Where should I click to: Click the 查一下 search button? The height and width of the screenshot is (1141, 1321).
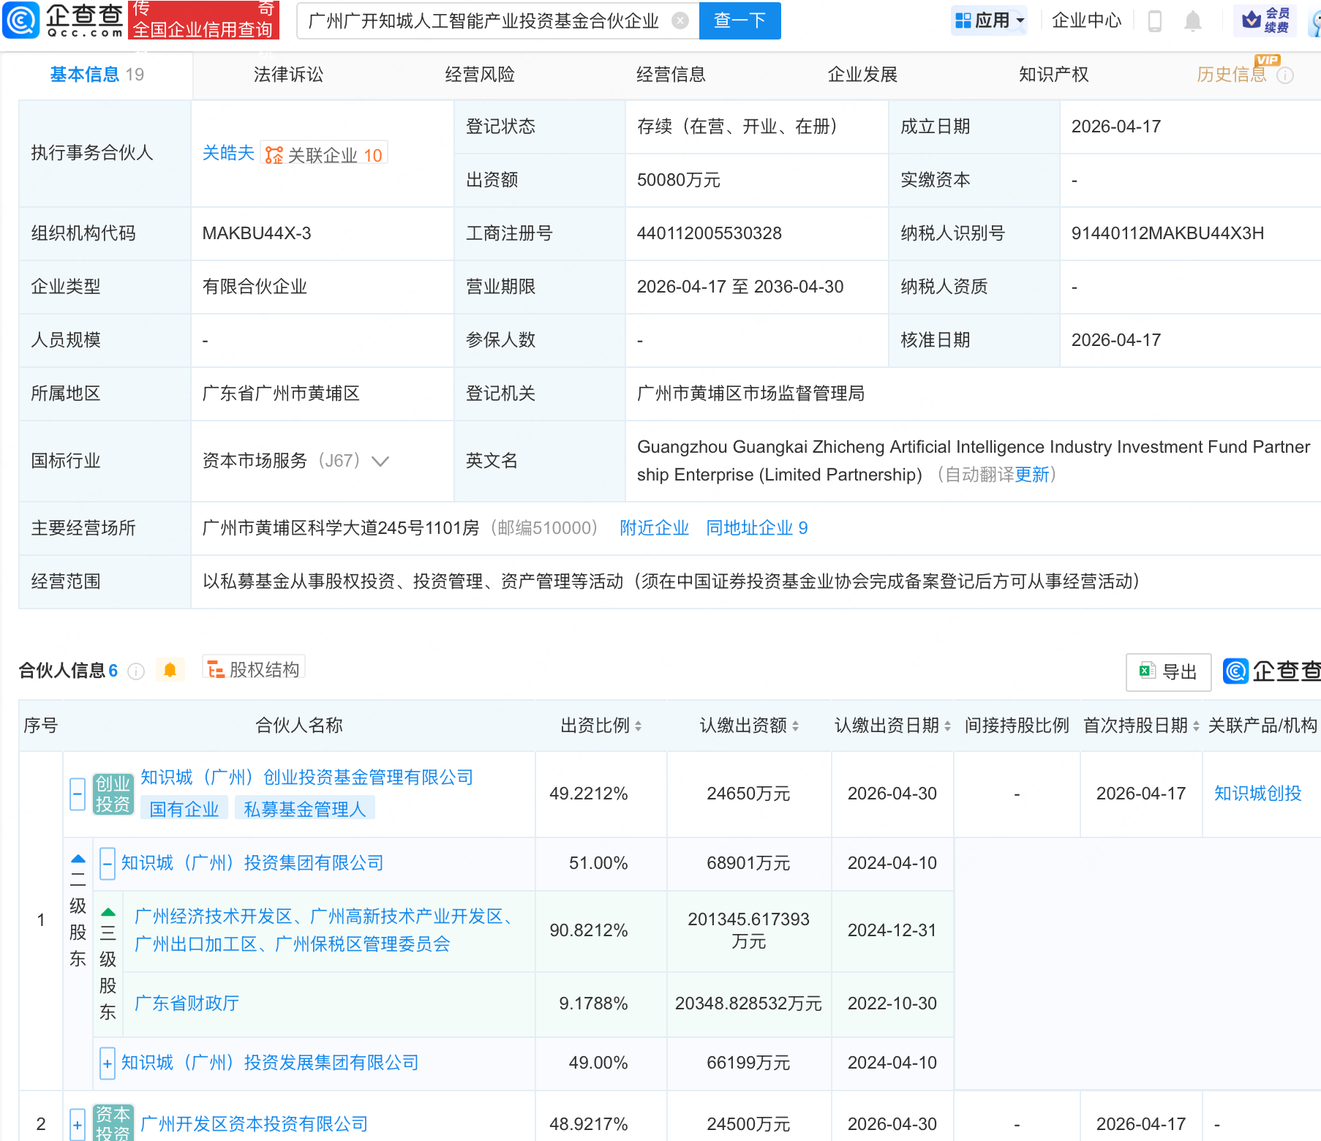(x=739, y=20)
